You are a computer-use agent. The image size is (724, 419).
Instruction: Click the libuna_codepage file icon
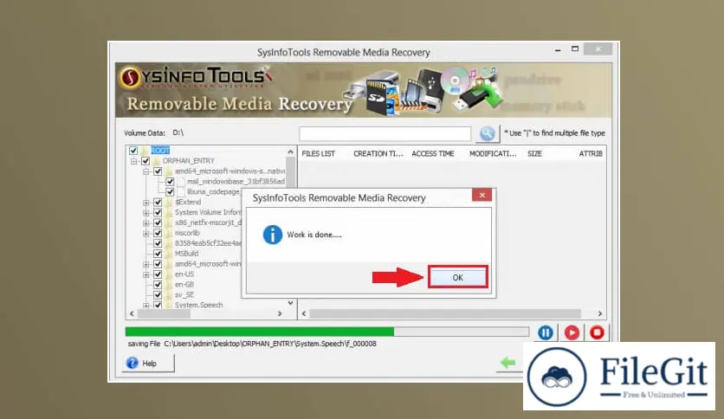[181, 191]
